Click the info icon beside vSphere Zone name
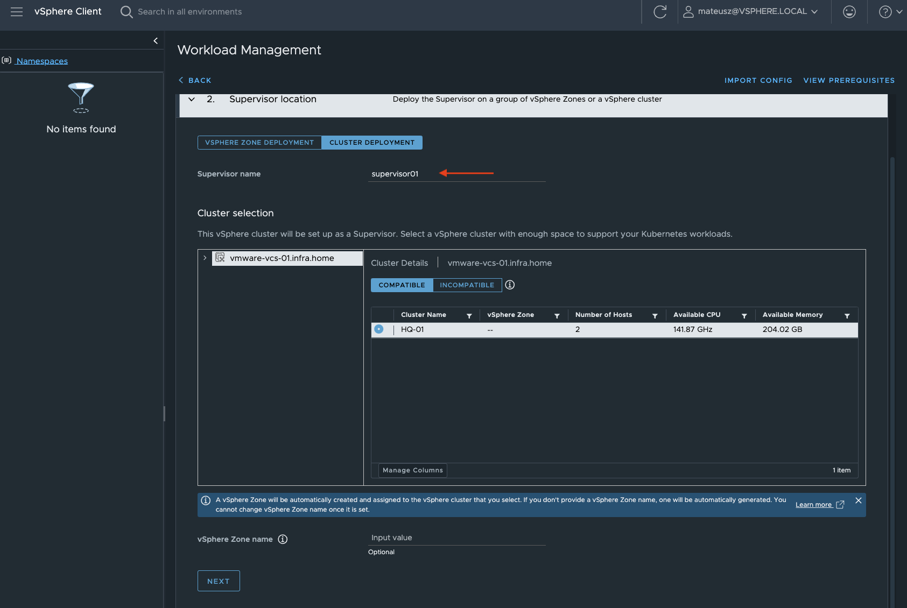The height and width of the screenshot is (608, 907). tap(283, 539)
